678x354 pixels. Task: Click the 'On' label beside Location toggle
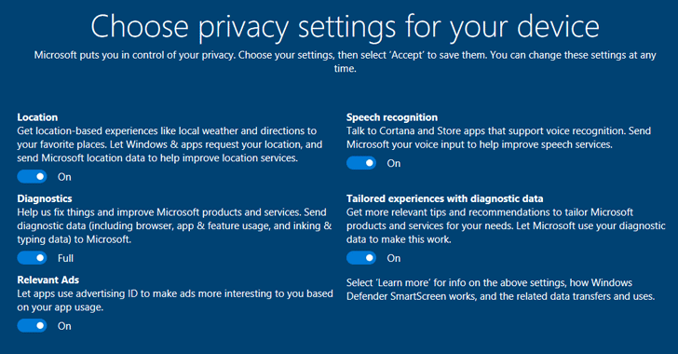(x=64, y=177)
